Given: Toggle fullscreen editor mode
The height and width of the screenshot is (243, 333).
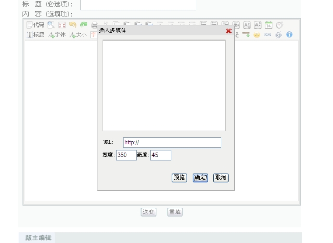Looking at the screenshot, I should [x=61, y=24].
